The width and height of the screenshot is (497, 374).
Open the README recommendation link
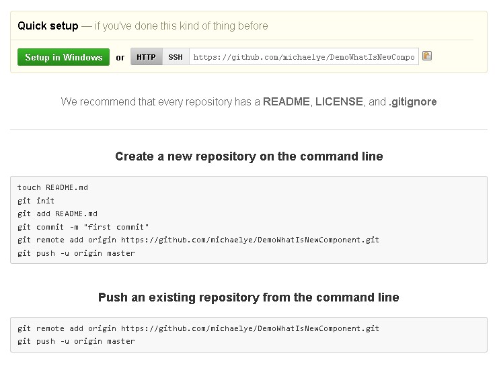coord(286,101)
